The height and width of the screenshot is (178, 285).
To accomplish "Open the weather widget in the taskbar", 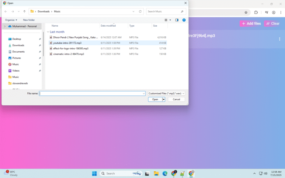I will [x=11, y=173].
